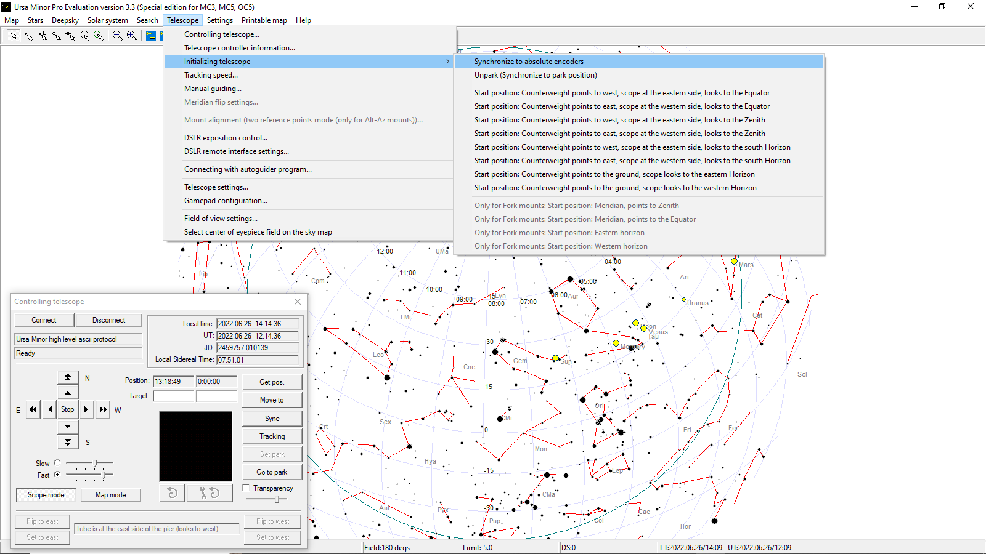Click the rotate view icon under preview
The height and width of the screenshot is (554, 986).
pos(172,493)
